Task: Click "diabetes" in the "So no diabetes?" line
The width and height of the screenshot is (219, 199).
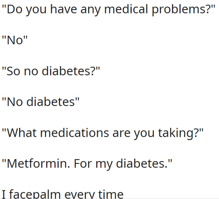Action: pos(65,71)
